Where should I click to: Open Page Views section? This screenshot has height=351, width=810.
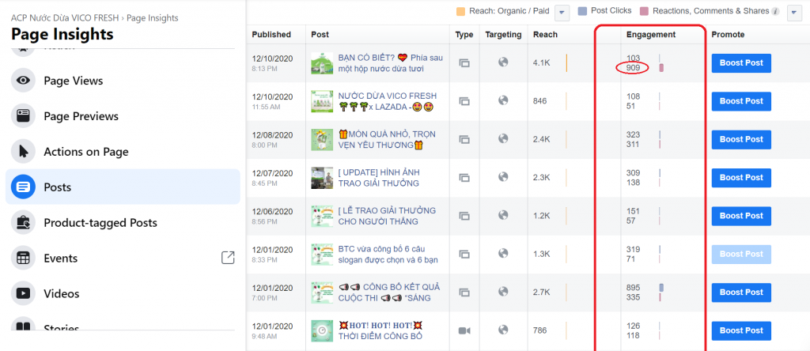pyautogui.click(x=73, y=81)
